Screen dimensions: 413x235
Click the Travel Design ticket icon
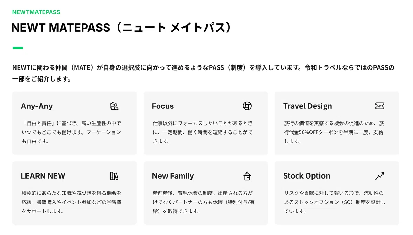pos(380,106)
